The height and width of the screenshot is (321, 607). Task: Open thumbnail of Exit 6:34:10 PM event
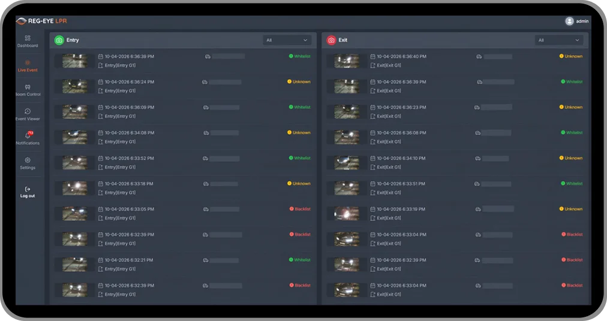pos(347,162)
